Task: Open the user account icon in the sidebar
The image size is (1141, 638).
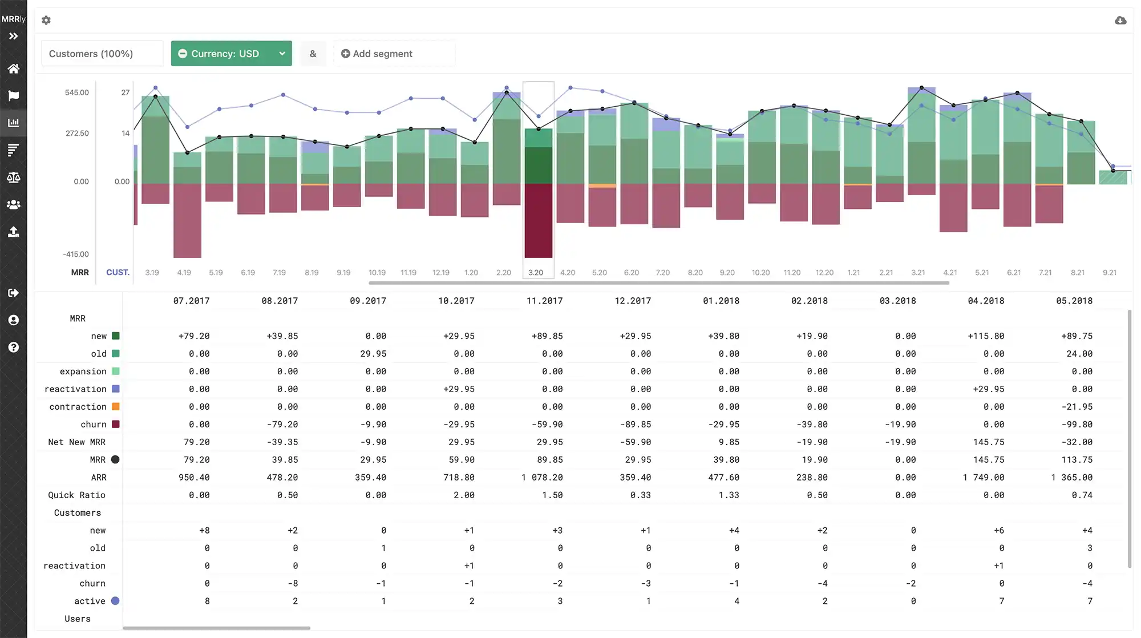Action: [x=13, y=320]
